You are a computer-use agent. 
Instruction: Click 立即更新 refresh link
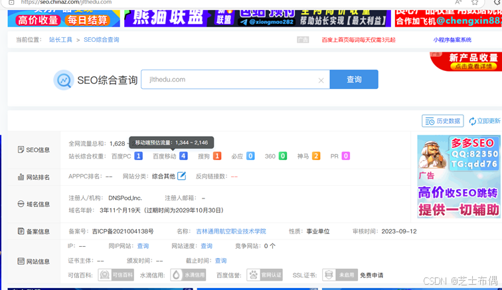click(x=484, y=121)
